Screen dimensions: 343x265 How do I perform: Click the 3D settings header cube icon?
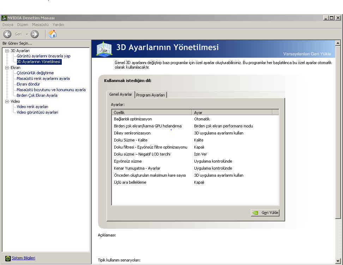[x=104, y=49]
